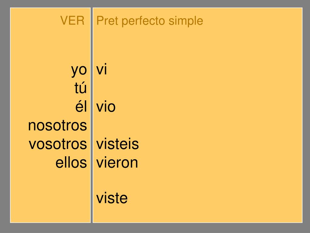
Task: Click the pronoun ellos
Action: pyautogui.click(x=71, y=163)
